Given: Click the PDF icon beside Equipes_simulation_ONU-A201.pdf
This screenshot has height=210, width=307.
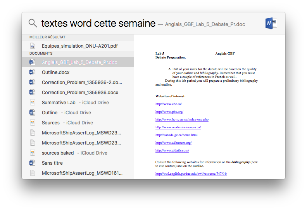Looking at the screenshot, I should (33, 46).
